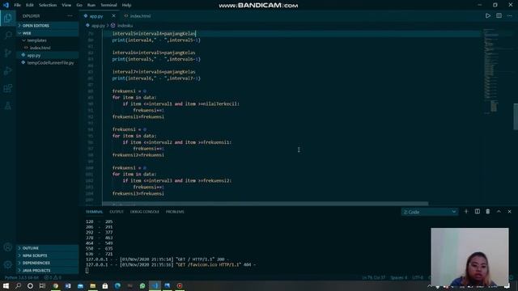Open the Explorer view in activity bar
Image resolution: width=518 pixels, height=291 pixels.
[8, 18]
